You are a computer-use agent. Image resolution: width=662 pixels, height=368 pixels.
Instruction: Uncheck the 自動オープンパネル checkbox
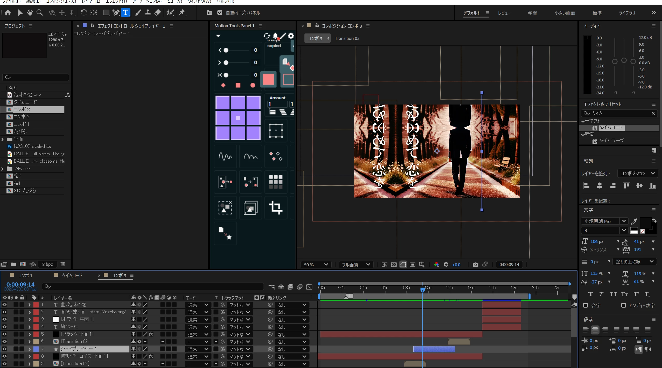pos(220,12)
